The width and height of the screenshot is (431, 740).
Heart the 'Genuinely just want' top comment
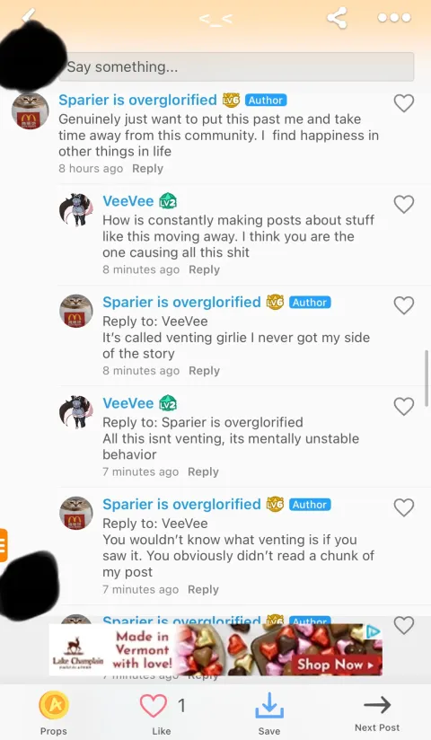(x=404, y=103)
